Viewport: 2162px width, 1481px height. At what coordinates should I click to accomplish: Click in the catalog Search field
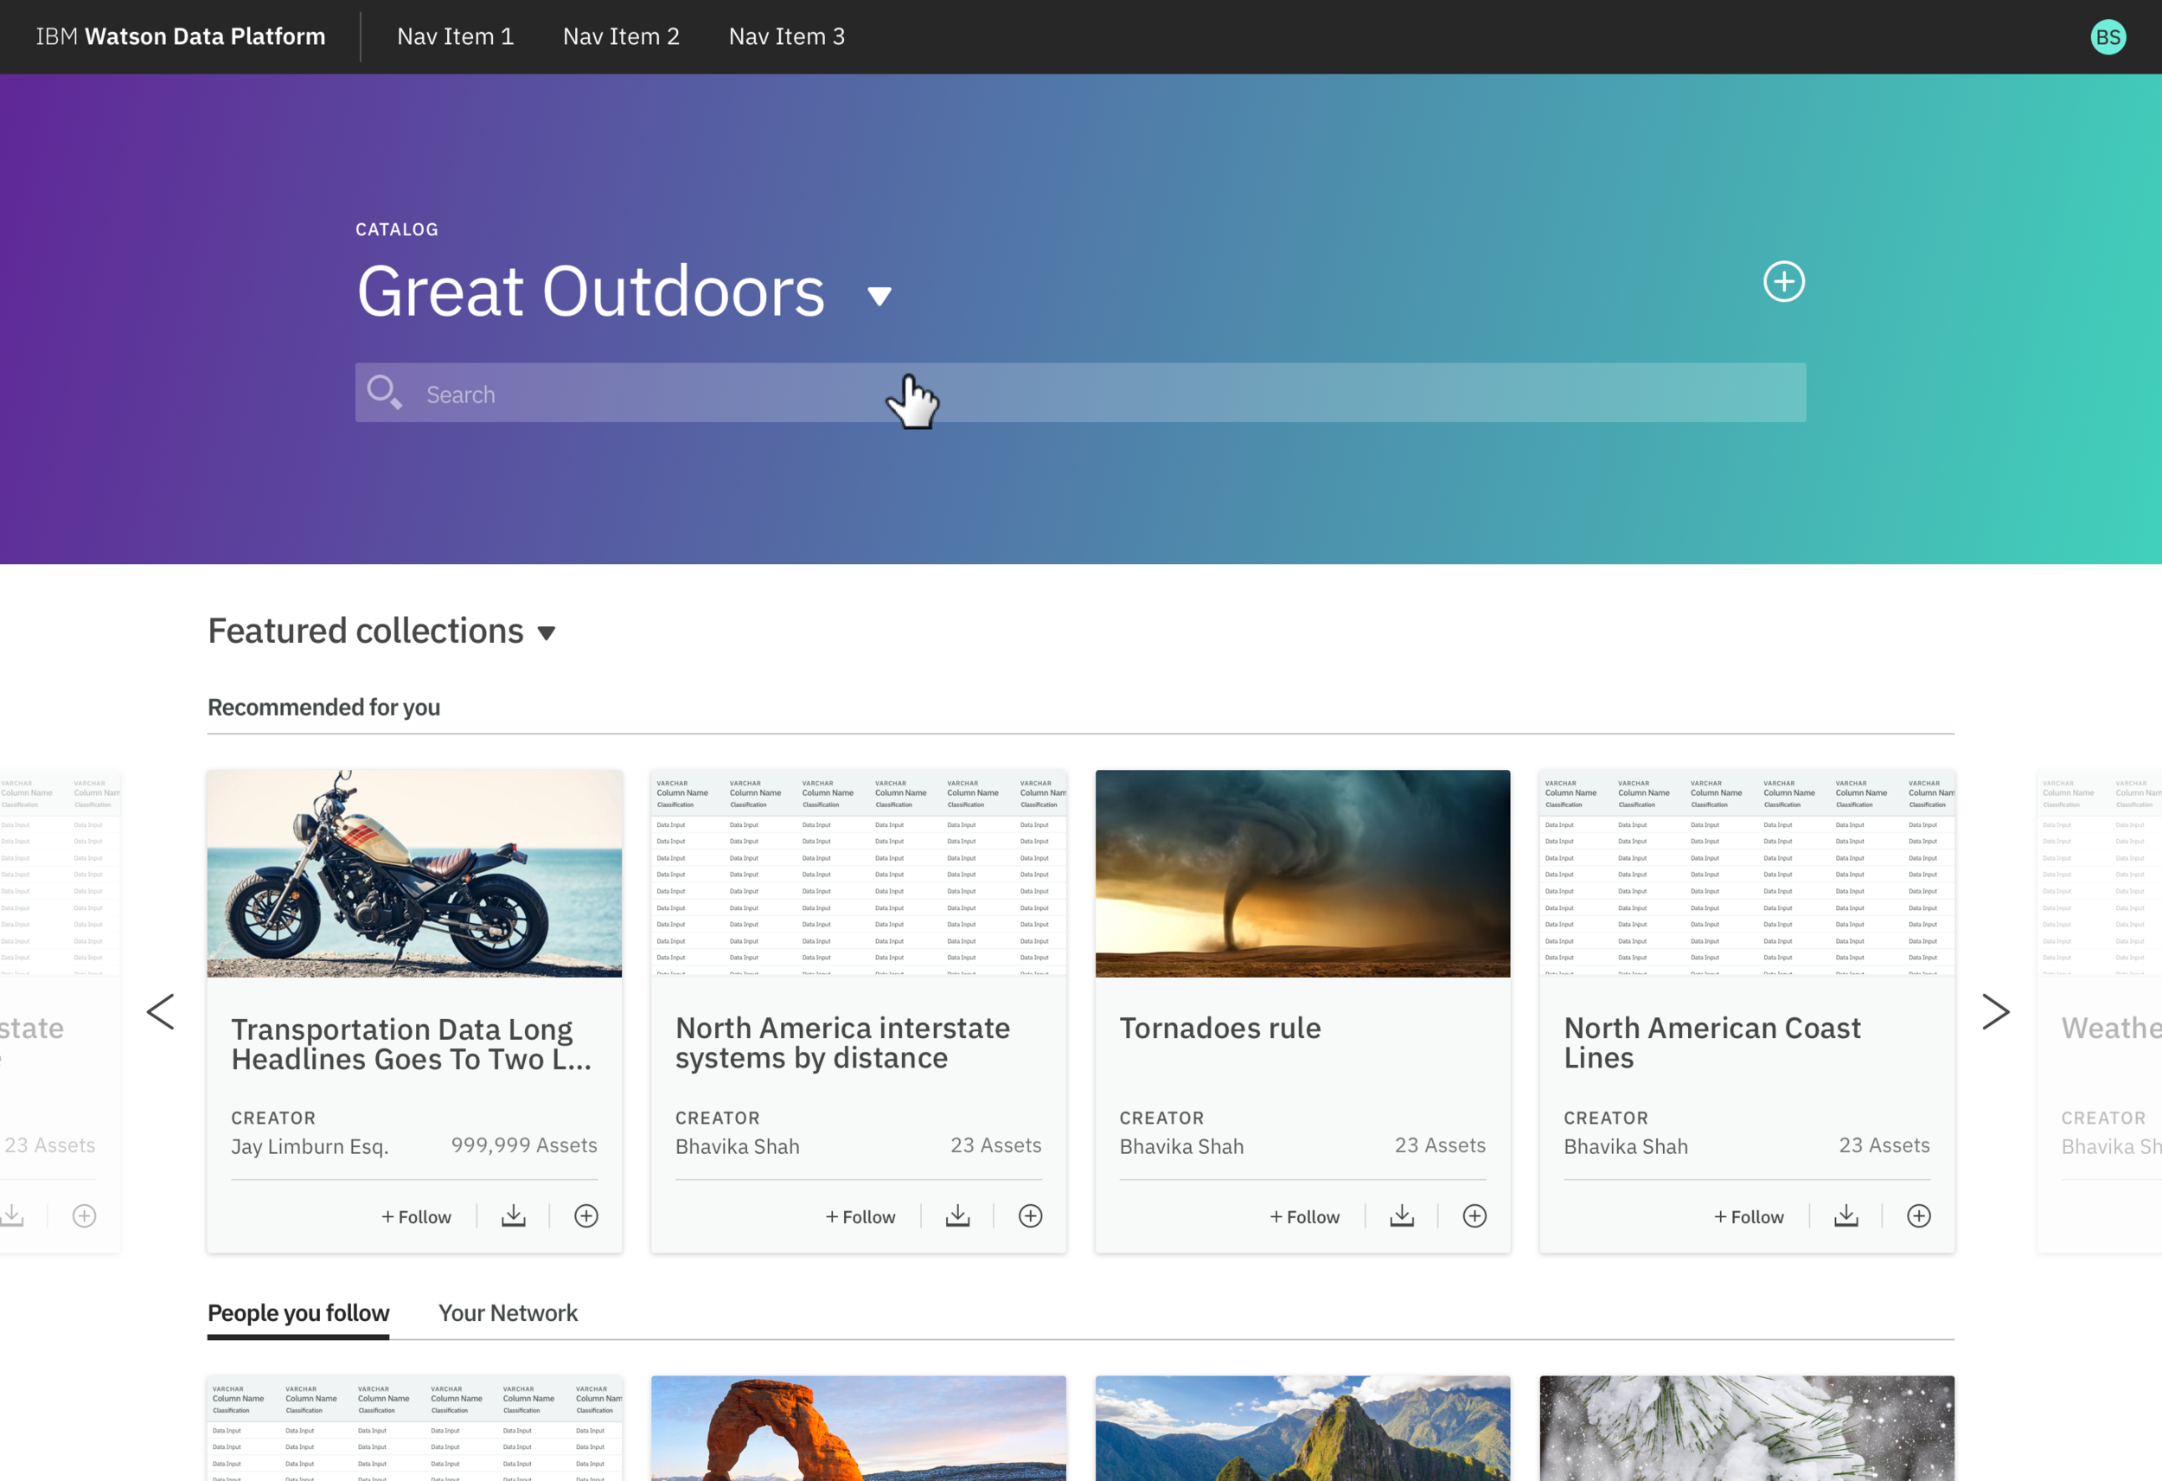pos(1081,392)
